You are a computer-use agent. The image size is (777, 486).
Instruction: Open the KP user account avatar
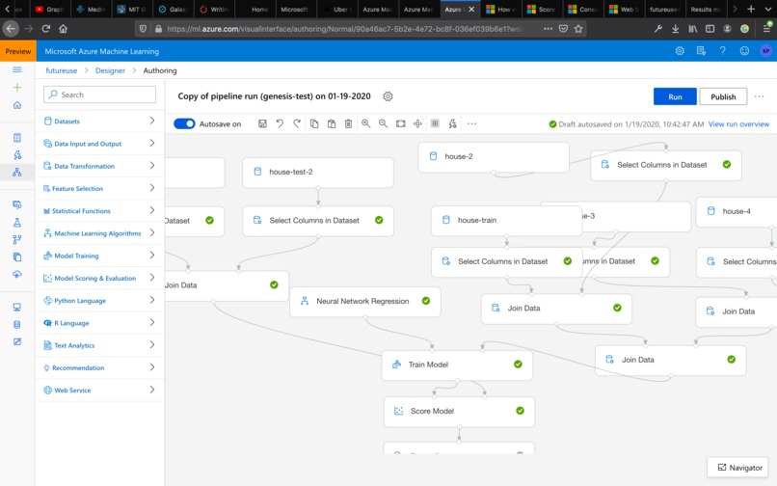point(766,50)
